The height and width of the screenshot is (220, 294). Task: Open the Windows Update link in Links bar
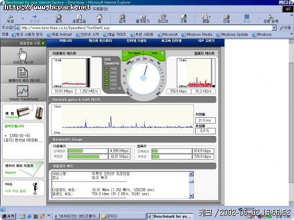(x=232, y=35)
